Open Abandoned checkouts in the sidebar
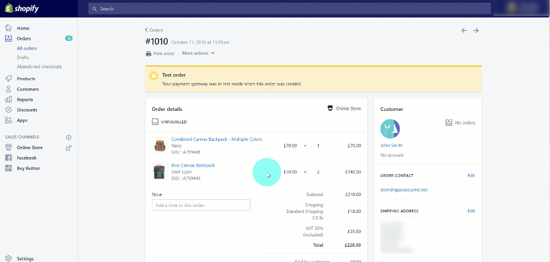The image size is (550, 262). tap(39, 67)
